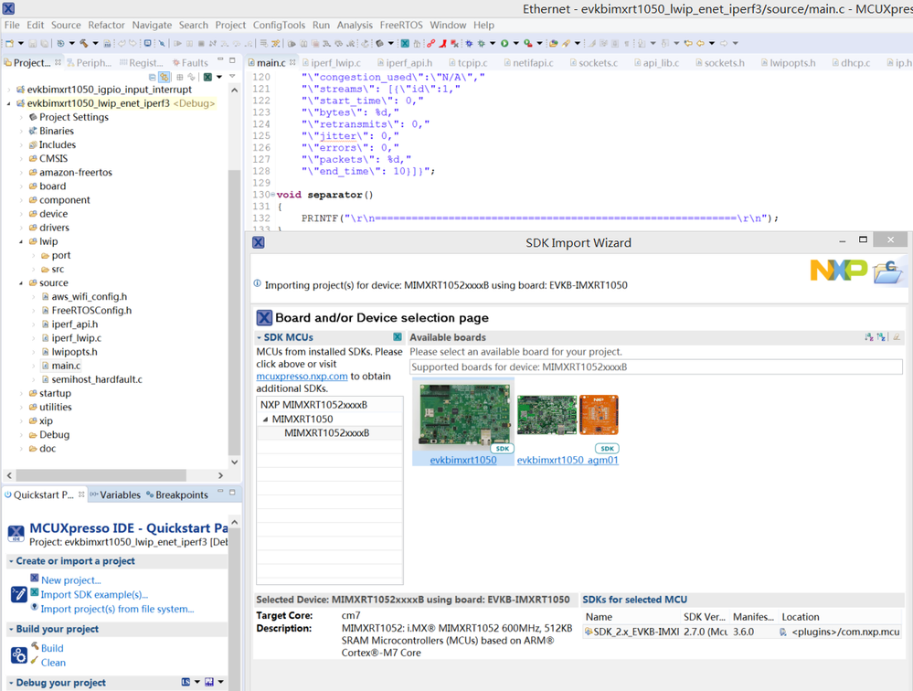Collapse the MIMXRT1050 node in SDK MCUs tree
Viewport: 913px width, 691px height.
(x=266, y=420)
